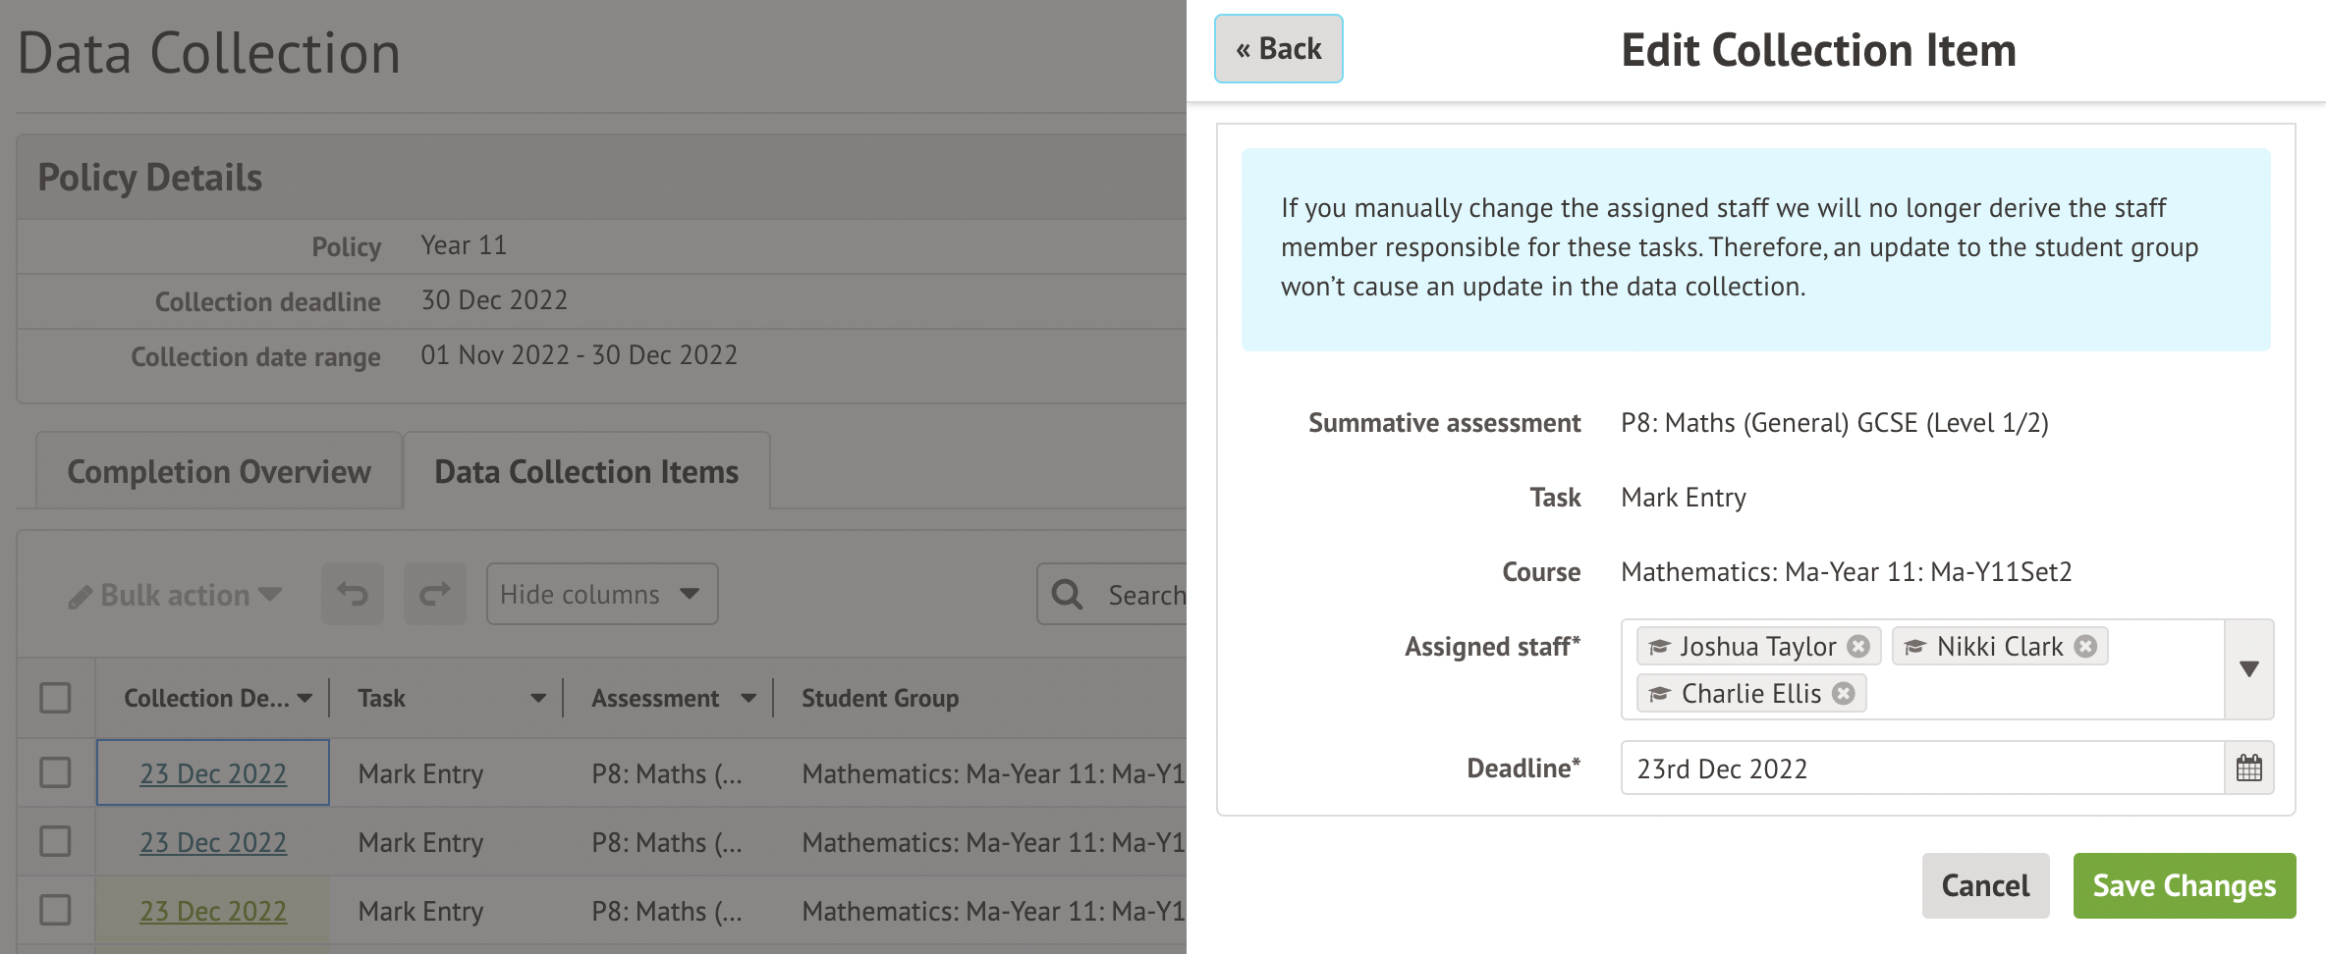The image size is (2326, 954).
Task: Click the search magnifier icon
Action: click(1067, 594)
